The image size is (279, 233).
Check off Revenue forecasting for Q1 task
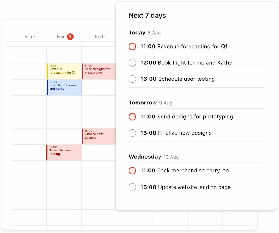pyautogui.click(x=132, y=47)
